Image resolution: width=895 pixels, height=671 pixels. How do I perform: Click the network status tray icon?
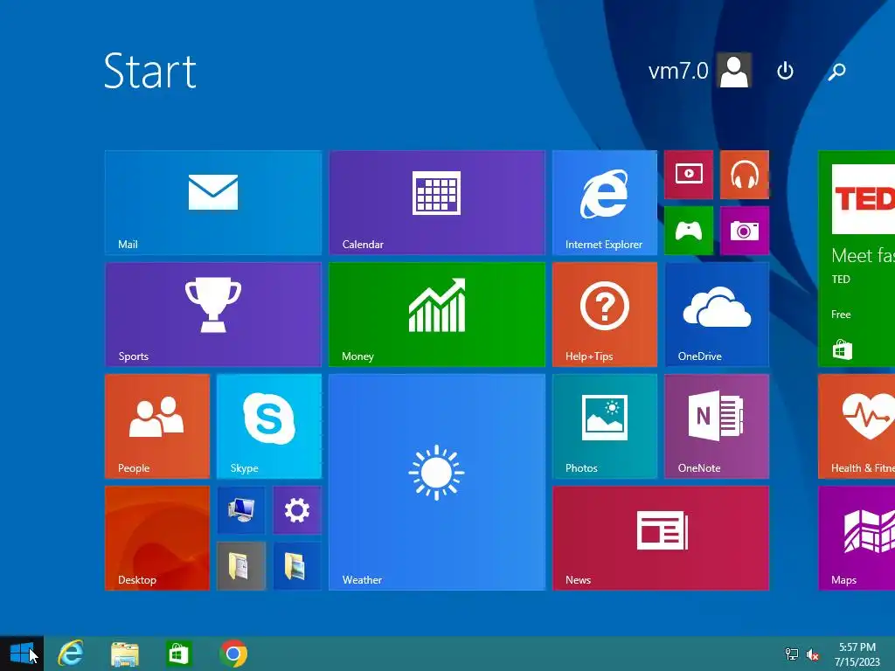(791, 654)
